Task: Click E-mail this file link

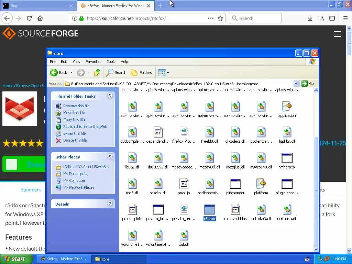Action: pyautogui.click(x=74, y=133)
